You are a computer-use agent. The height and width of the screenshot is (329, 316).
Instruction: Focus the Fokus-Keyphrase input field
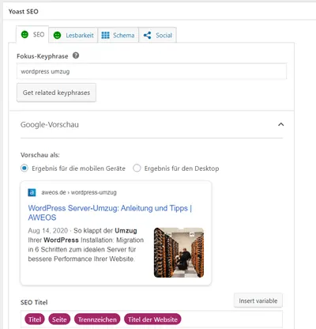pyautogui.click(x=152, y=71)
